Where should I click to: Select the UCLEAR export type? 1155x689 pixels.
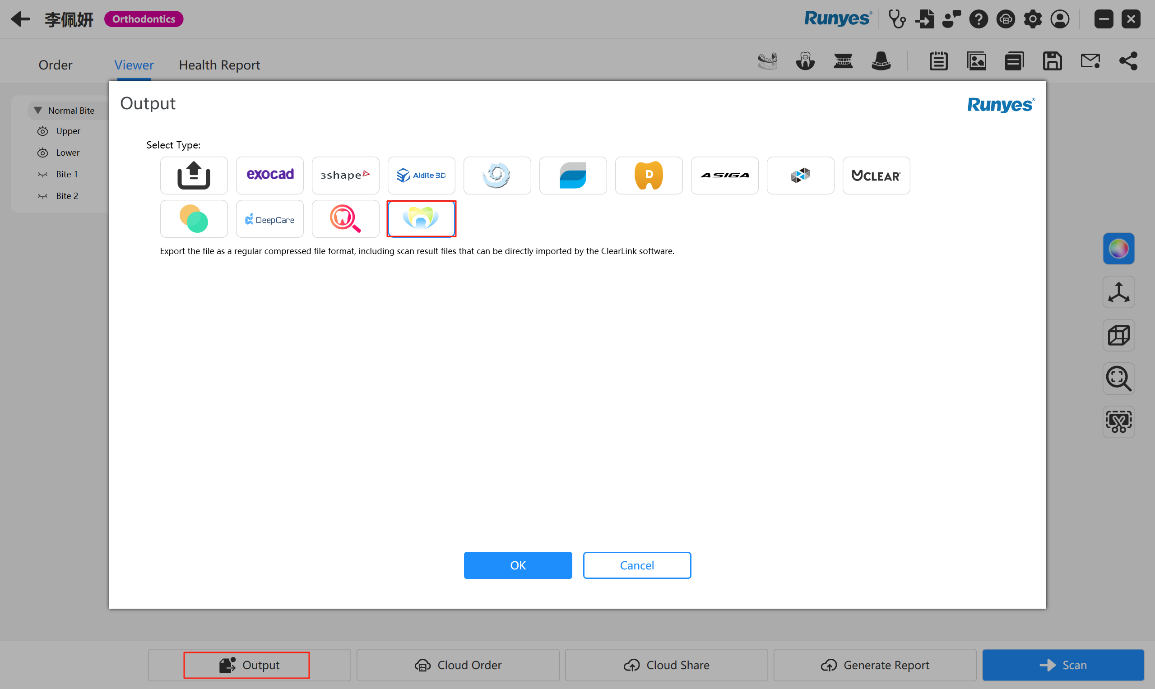(876, 175)
